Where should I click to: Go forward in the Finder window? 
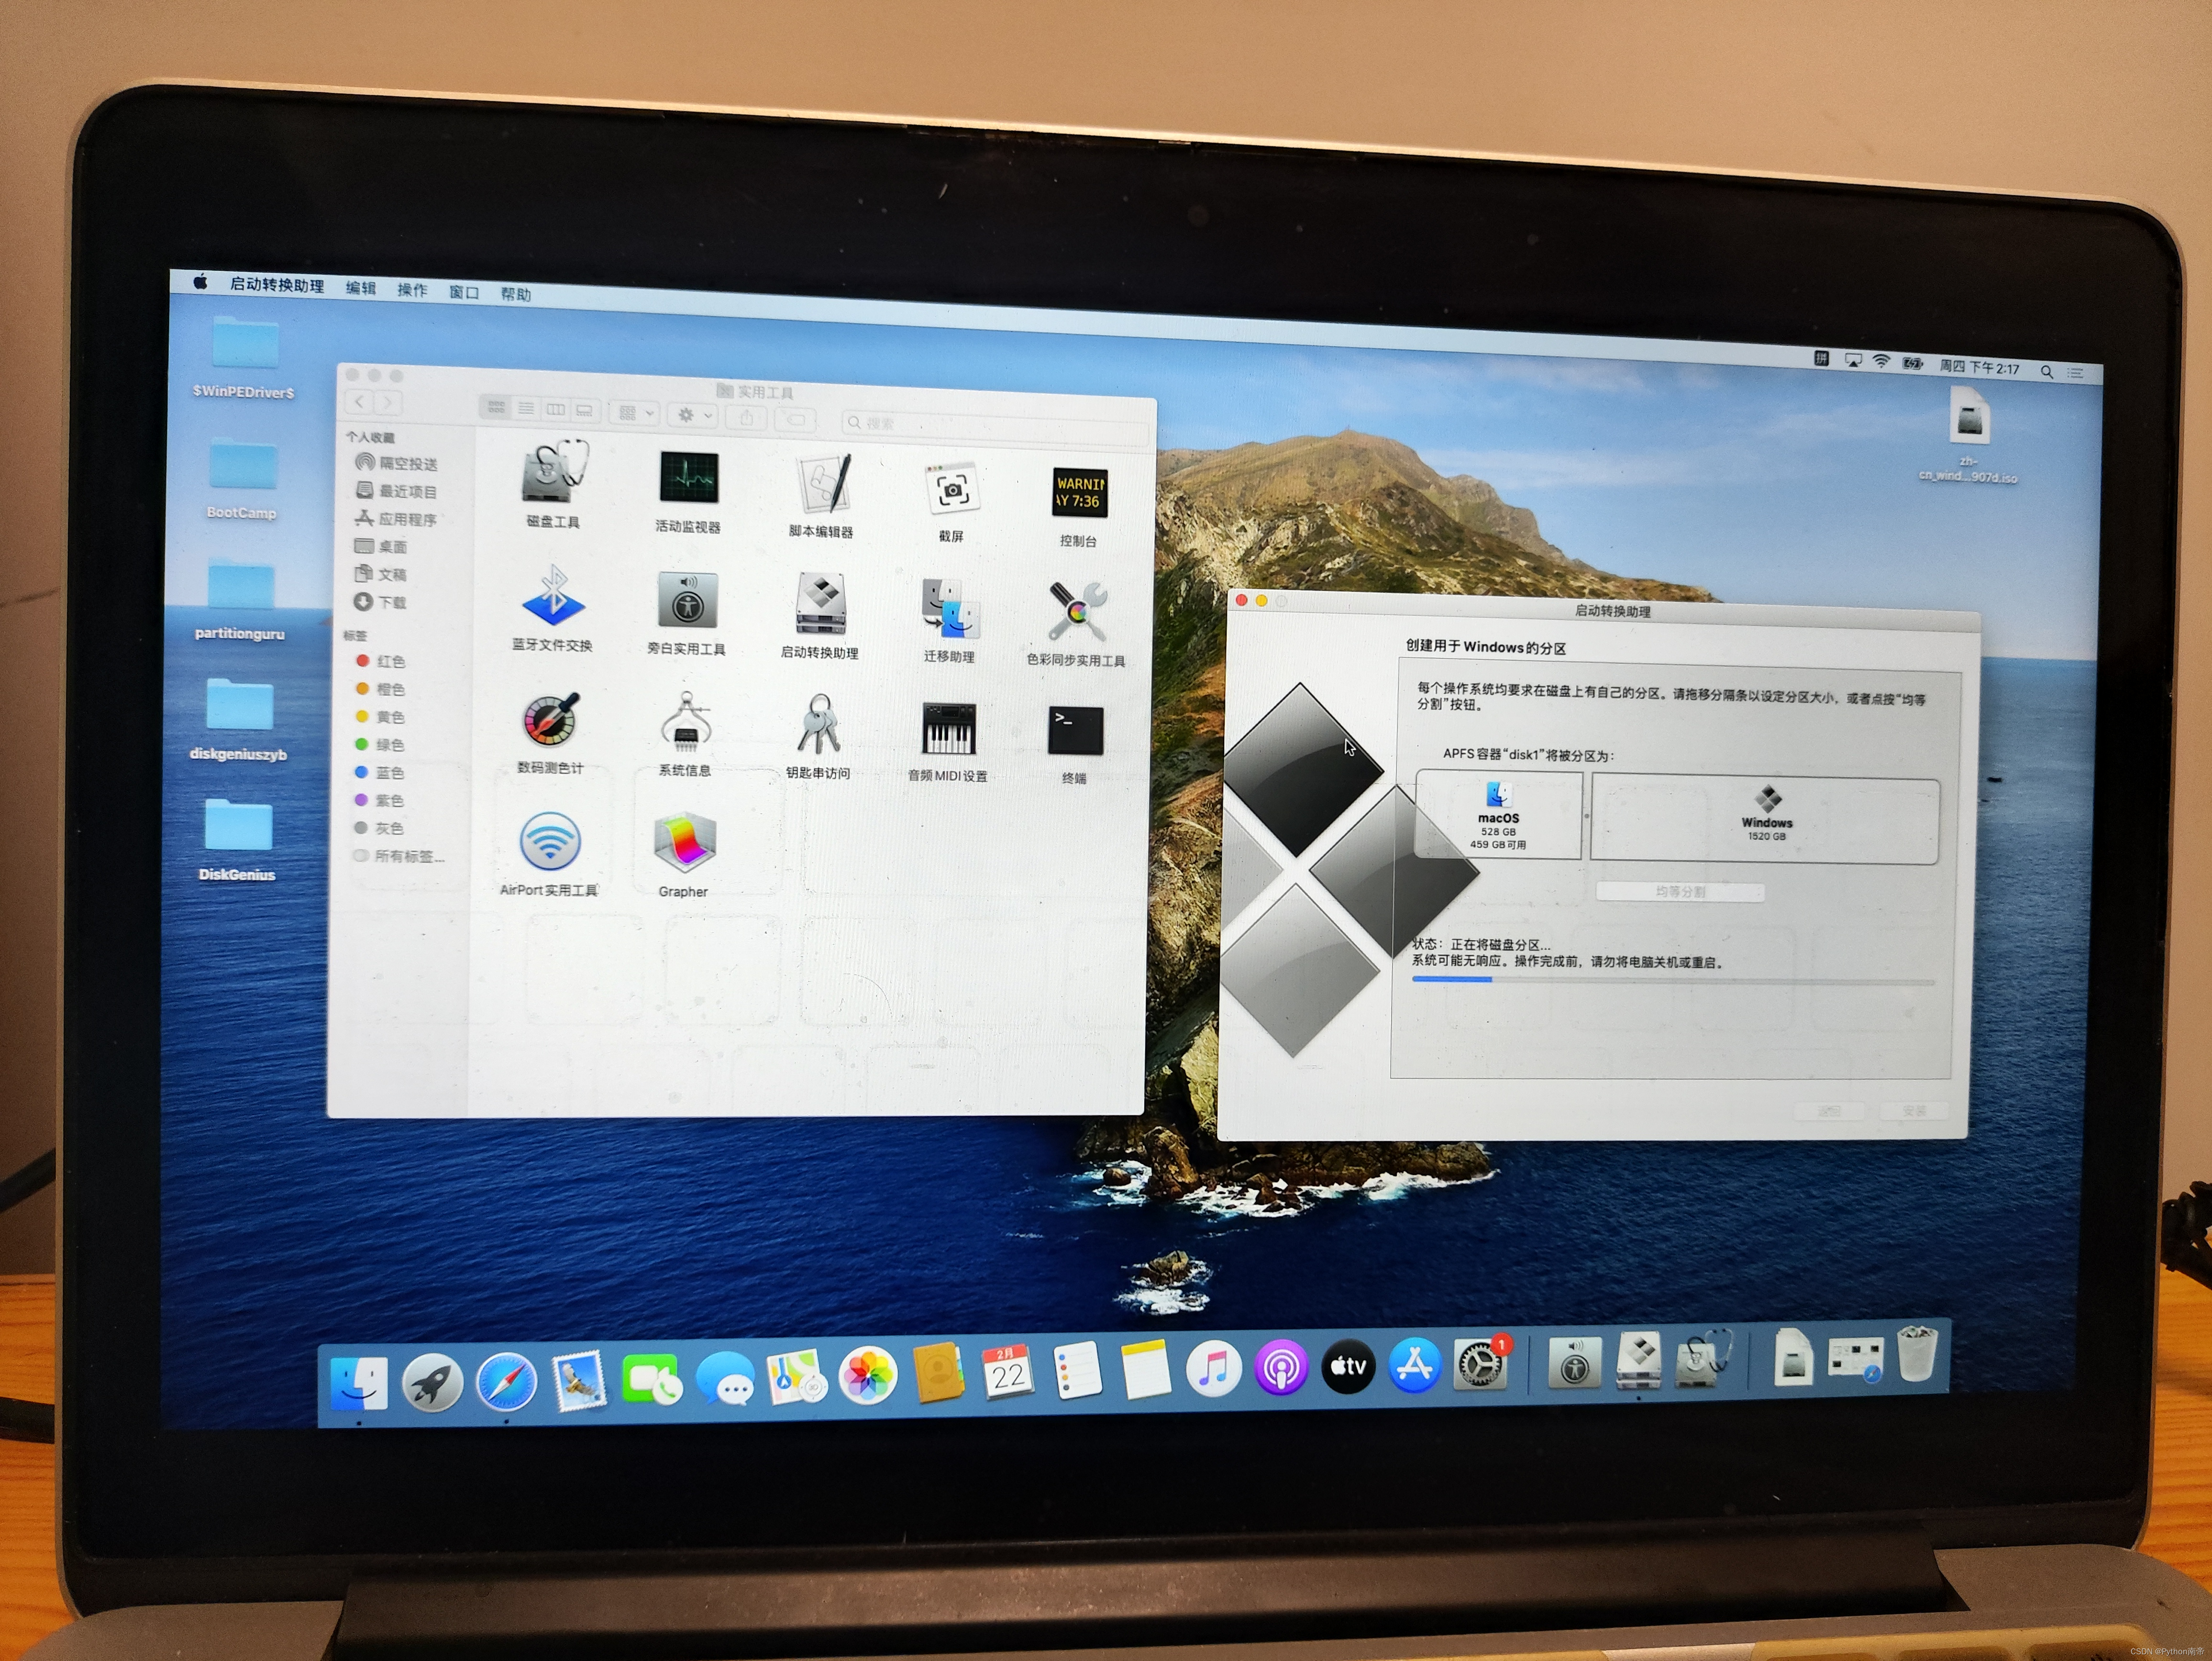388,403
